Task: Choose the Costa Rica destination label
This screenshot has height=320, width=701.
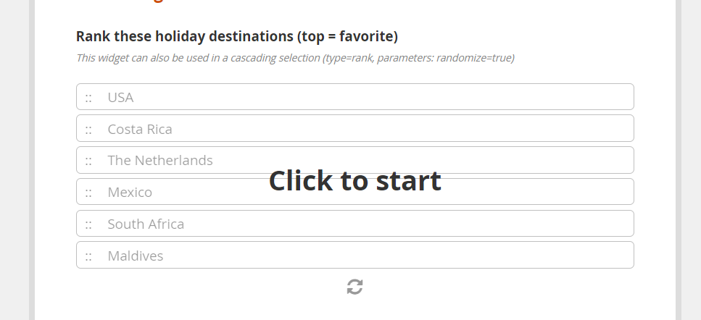Action: (140, 130)
